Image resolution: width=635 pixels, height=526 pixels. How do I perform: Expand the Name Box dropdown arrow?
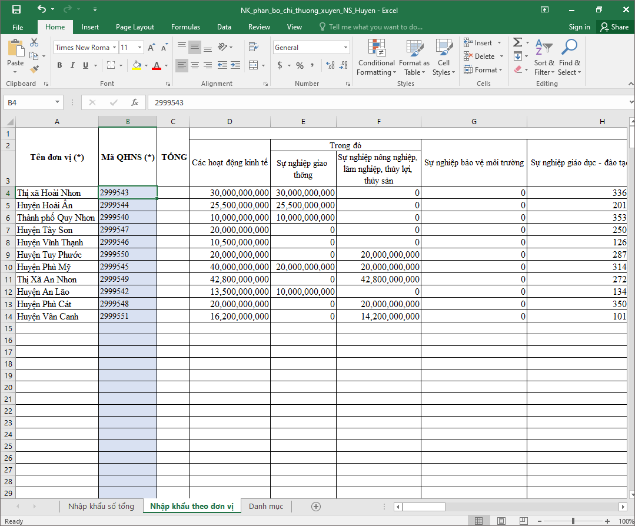point(57,102)
